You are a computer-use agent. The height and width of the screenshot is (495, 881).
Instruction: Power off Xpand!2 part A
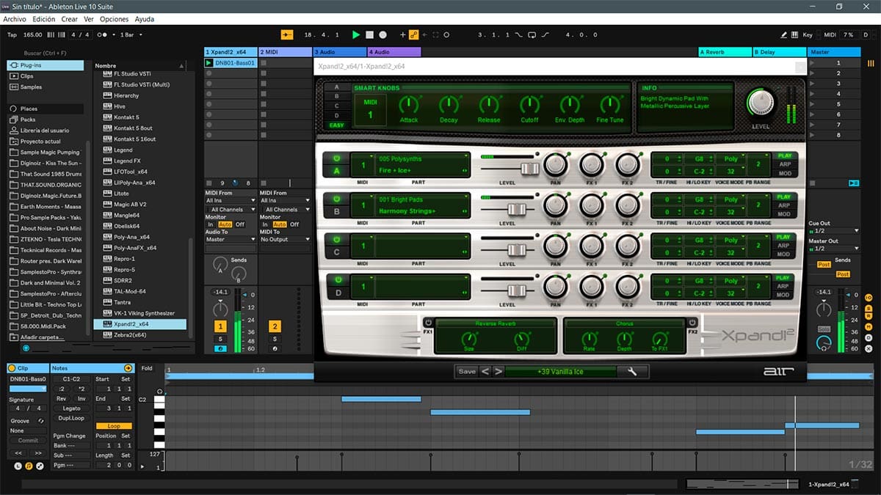coord(337,158)
